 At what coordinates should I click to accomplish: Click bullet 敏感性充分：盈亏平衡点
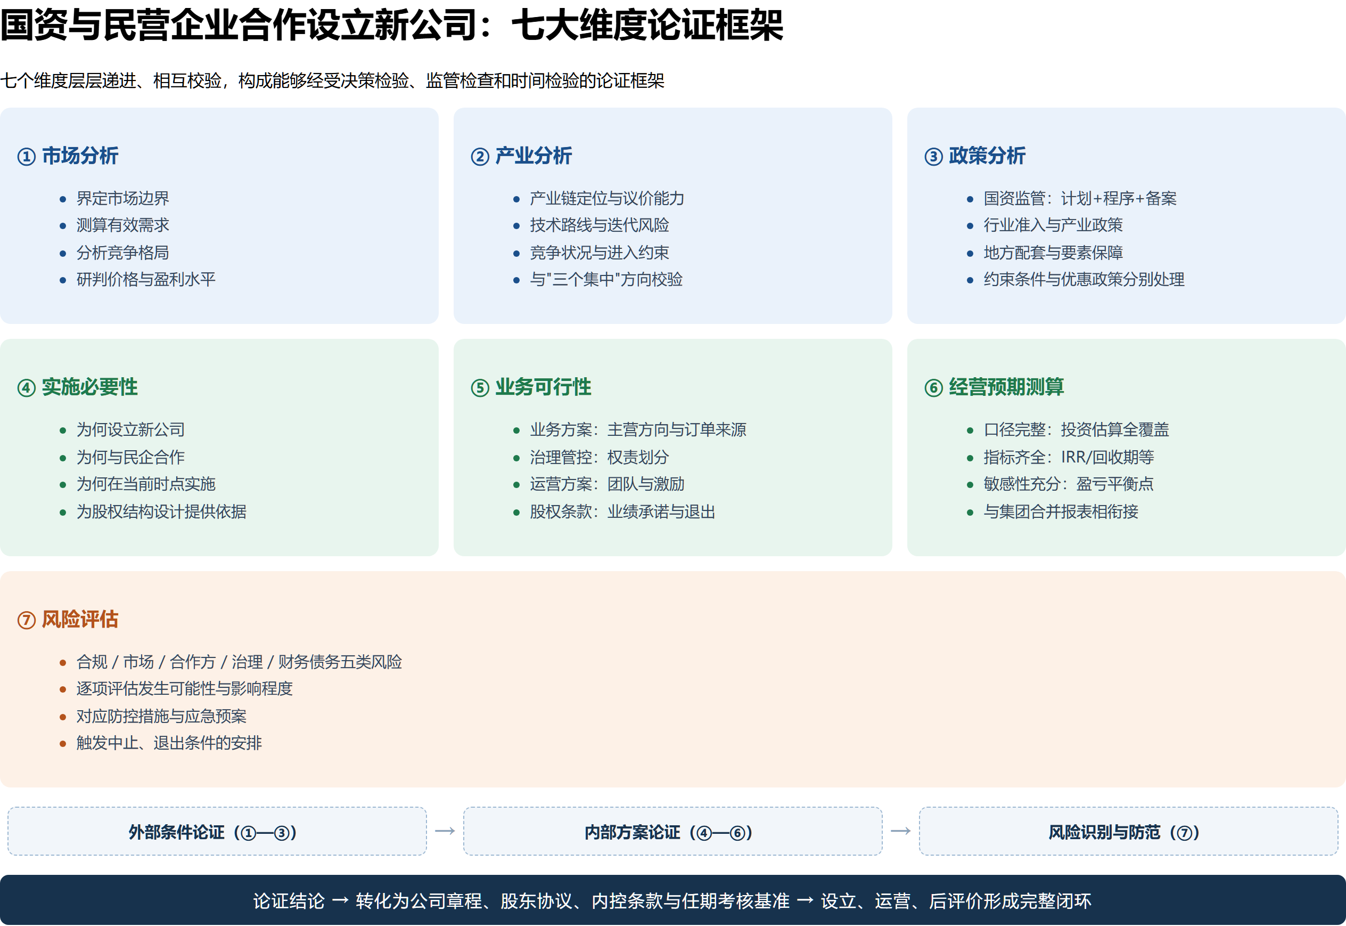(x=1069, y=484)
